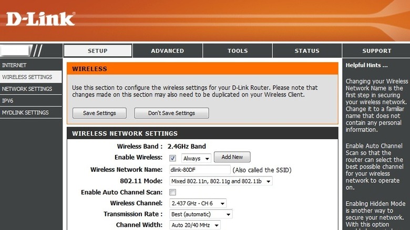
Task: Open the Transmission Rate dropdown
Action: pyautogui.click(x=201, y=214)
